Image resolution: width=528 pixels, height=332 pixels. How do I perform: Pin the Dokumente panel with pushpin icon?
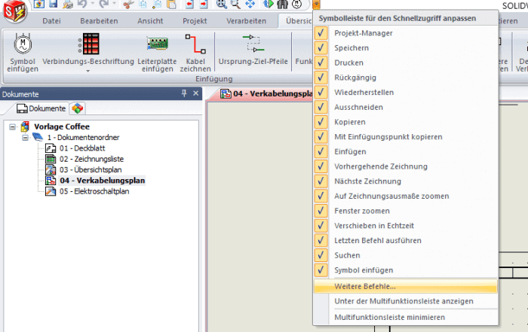click(x=184, y=93)
